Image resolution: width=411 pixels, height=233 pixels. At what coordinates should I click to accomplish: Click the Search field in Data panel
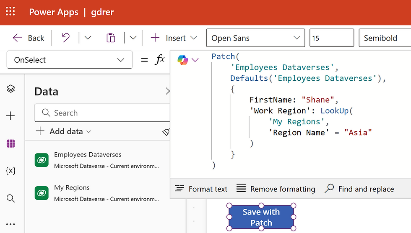click(x=102, y=113)
